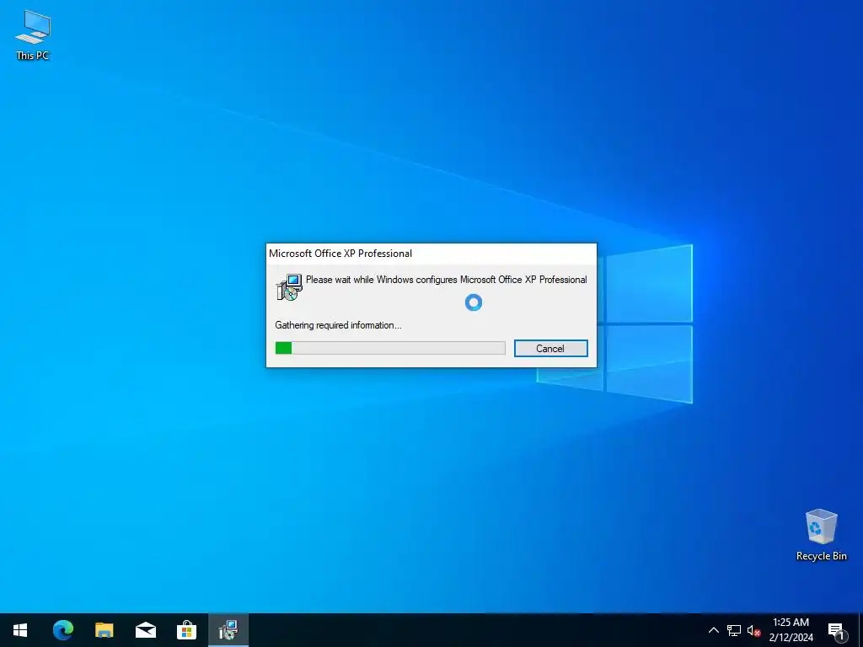Open the network status tray icon
This screenshot has height=647, width=863.
(x=734, y=630)
